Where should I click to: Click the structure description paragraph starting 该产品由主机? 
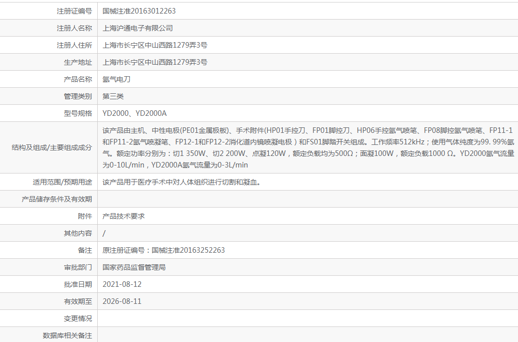[x=308, y=148]
